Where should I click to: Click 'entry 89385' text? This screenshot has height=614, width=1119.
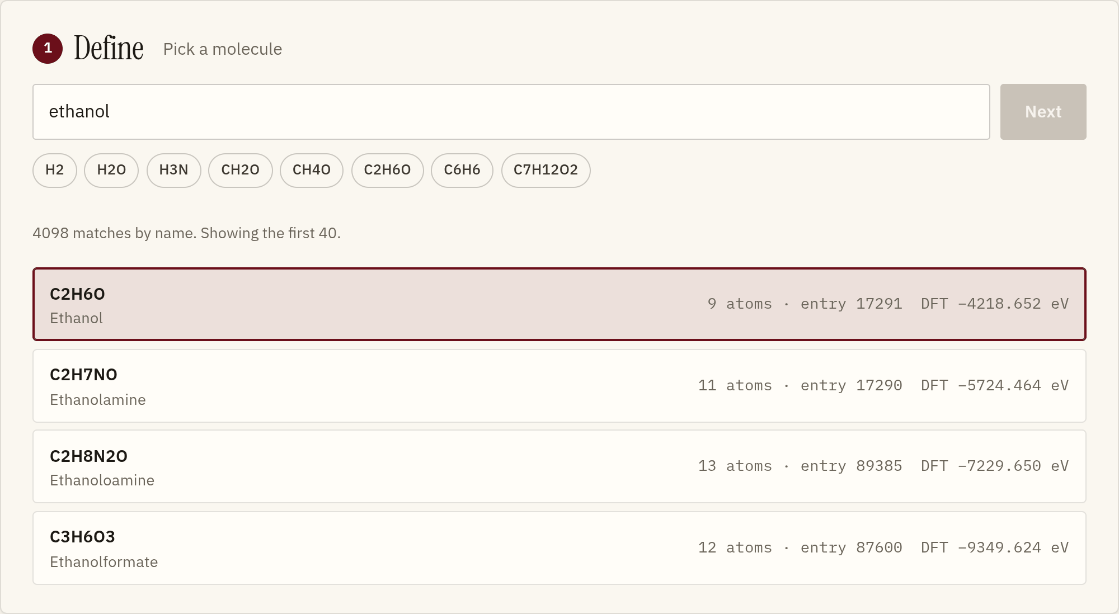point(851,466)
